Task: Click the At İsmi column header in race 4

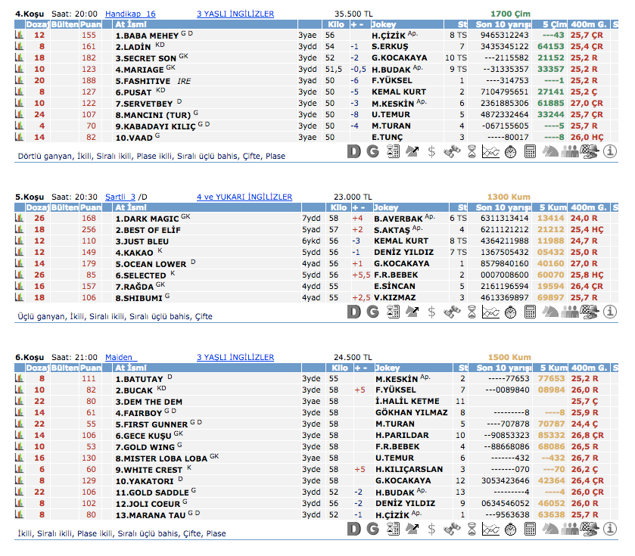Action: point(130,24)
